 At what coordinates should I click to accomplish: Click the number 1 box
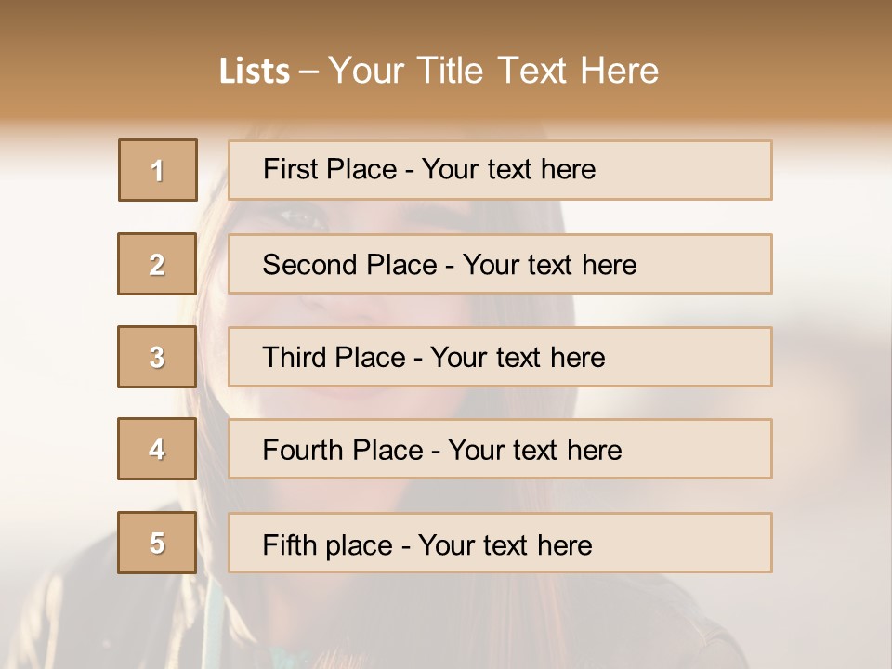(158, 170)
